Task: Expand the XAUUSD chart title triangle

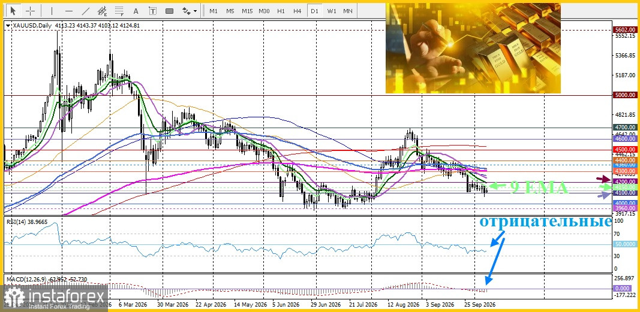Action: pos(8,26)
